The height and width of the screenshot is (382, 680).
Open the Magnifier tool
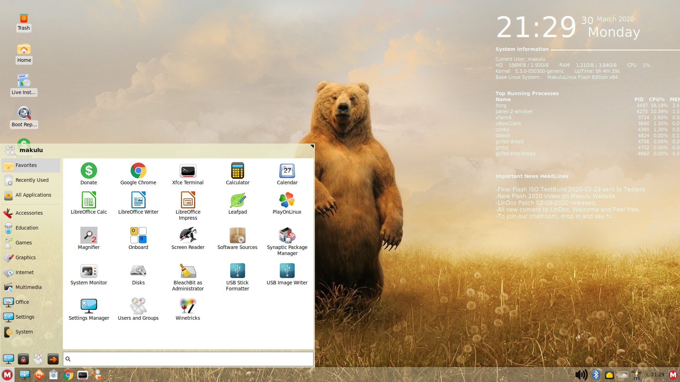(x=89, y=238)
